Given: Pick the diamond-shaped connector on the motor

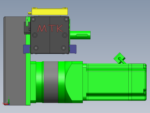Looking at the screenshot, I should click(119, 58).
